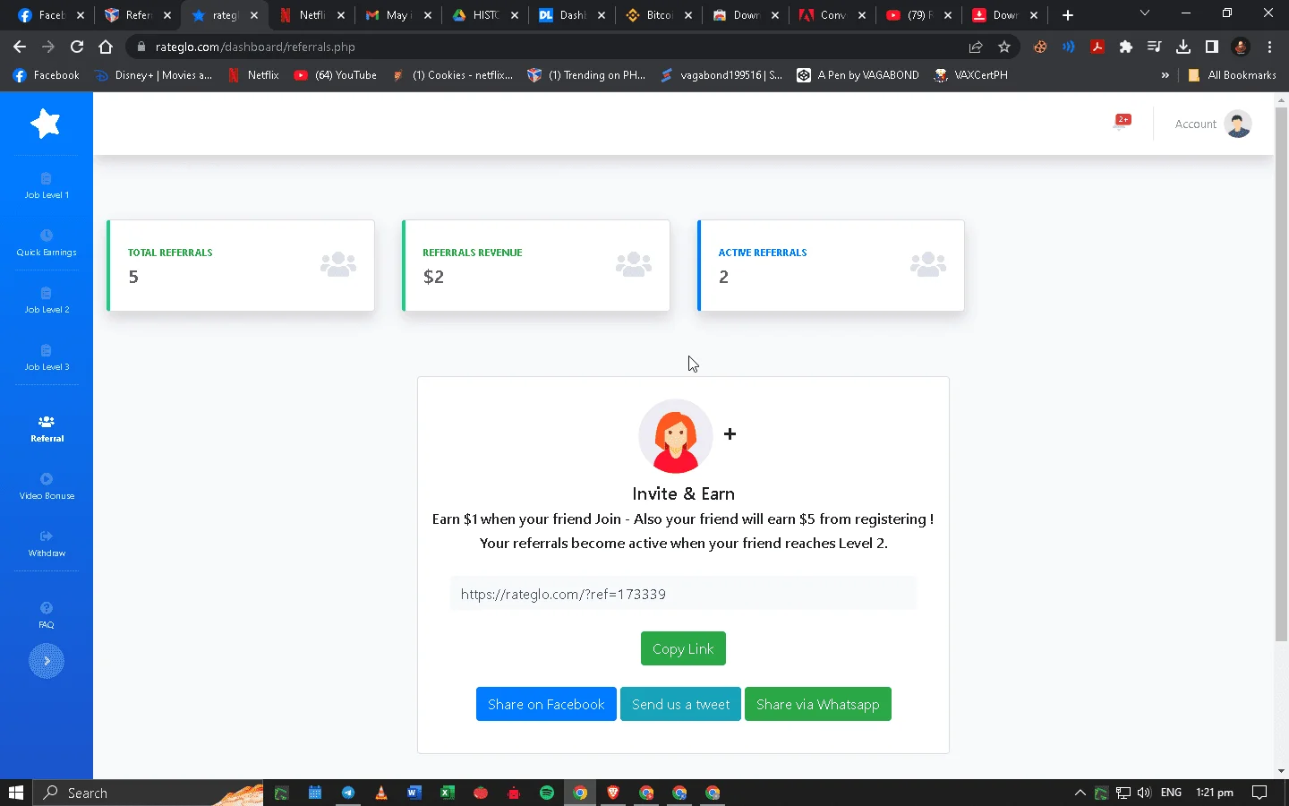Open Disney+ bookmark
Viewport: 1289px width, 806px height.
[153, 75]
